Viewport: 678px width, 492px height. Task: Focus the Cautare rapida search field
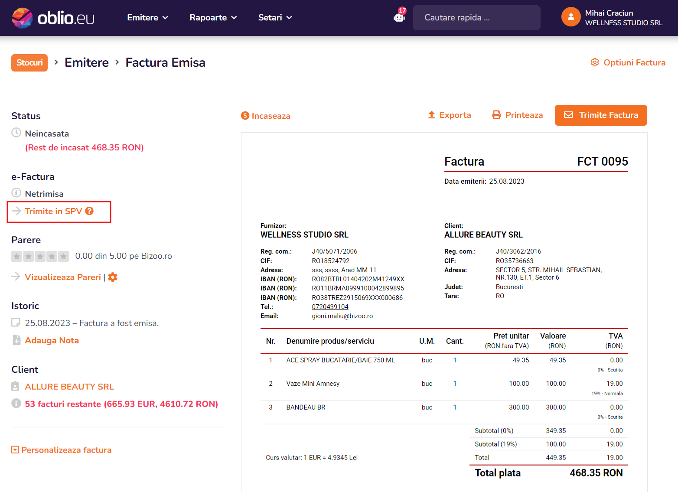pos(477,18)
